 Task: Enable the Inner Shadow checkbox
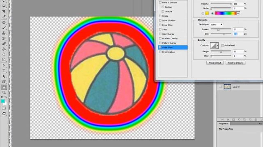[160, 20]
